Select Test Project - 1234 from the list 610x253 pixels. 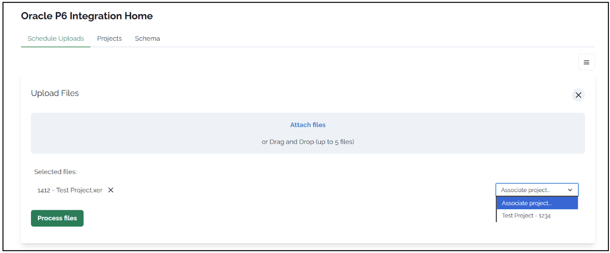[x=526, y=216]
